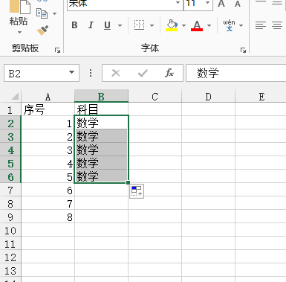Image resolution: width=286 pixels, height=282 pixels.
Task: Apply yellow Fill Color
Action: (x=172, y=25)
